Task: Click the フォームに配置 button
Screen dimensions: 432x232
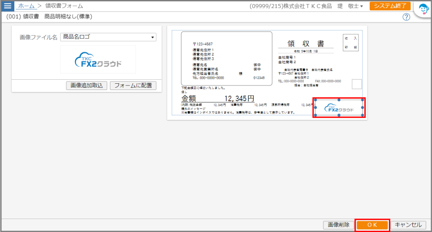Action: 133,86
